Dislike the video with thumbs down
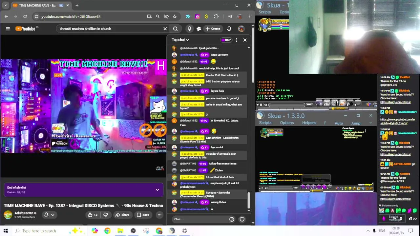420x236 pixels. tap(106, 215)
